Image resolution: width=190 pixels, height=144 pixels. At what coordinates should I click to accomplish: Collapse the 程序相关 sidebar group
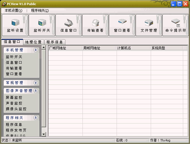tap(36, 118)
